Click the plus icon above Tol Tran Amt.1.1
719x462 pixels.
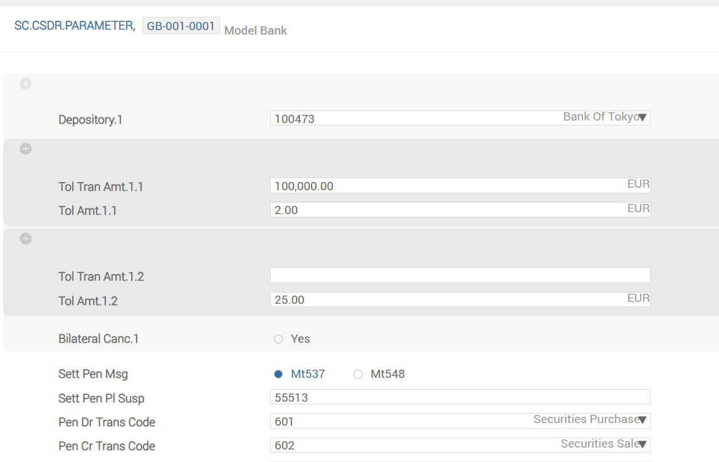pos(26,149)
